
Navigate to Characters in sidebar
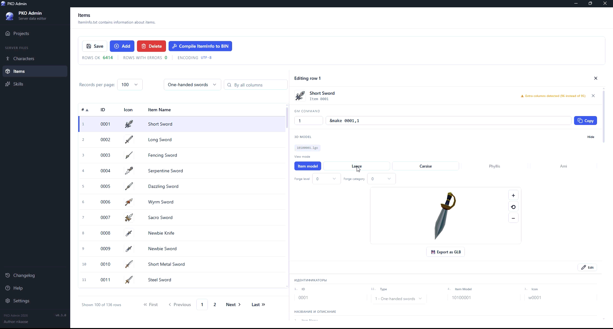(x=24, y=59)
